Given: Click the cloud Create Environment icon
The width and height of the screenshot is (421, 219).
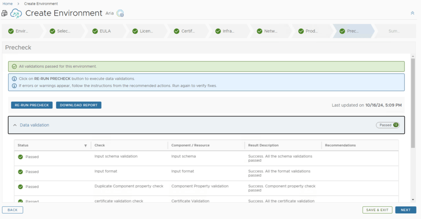Looking at the screenshot, I should 16,14.
